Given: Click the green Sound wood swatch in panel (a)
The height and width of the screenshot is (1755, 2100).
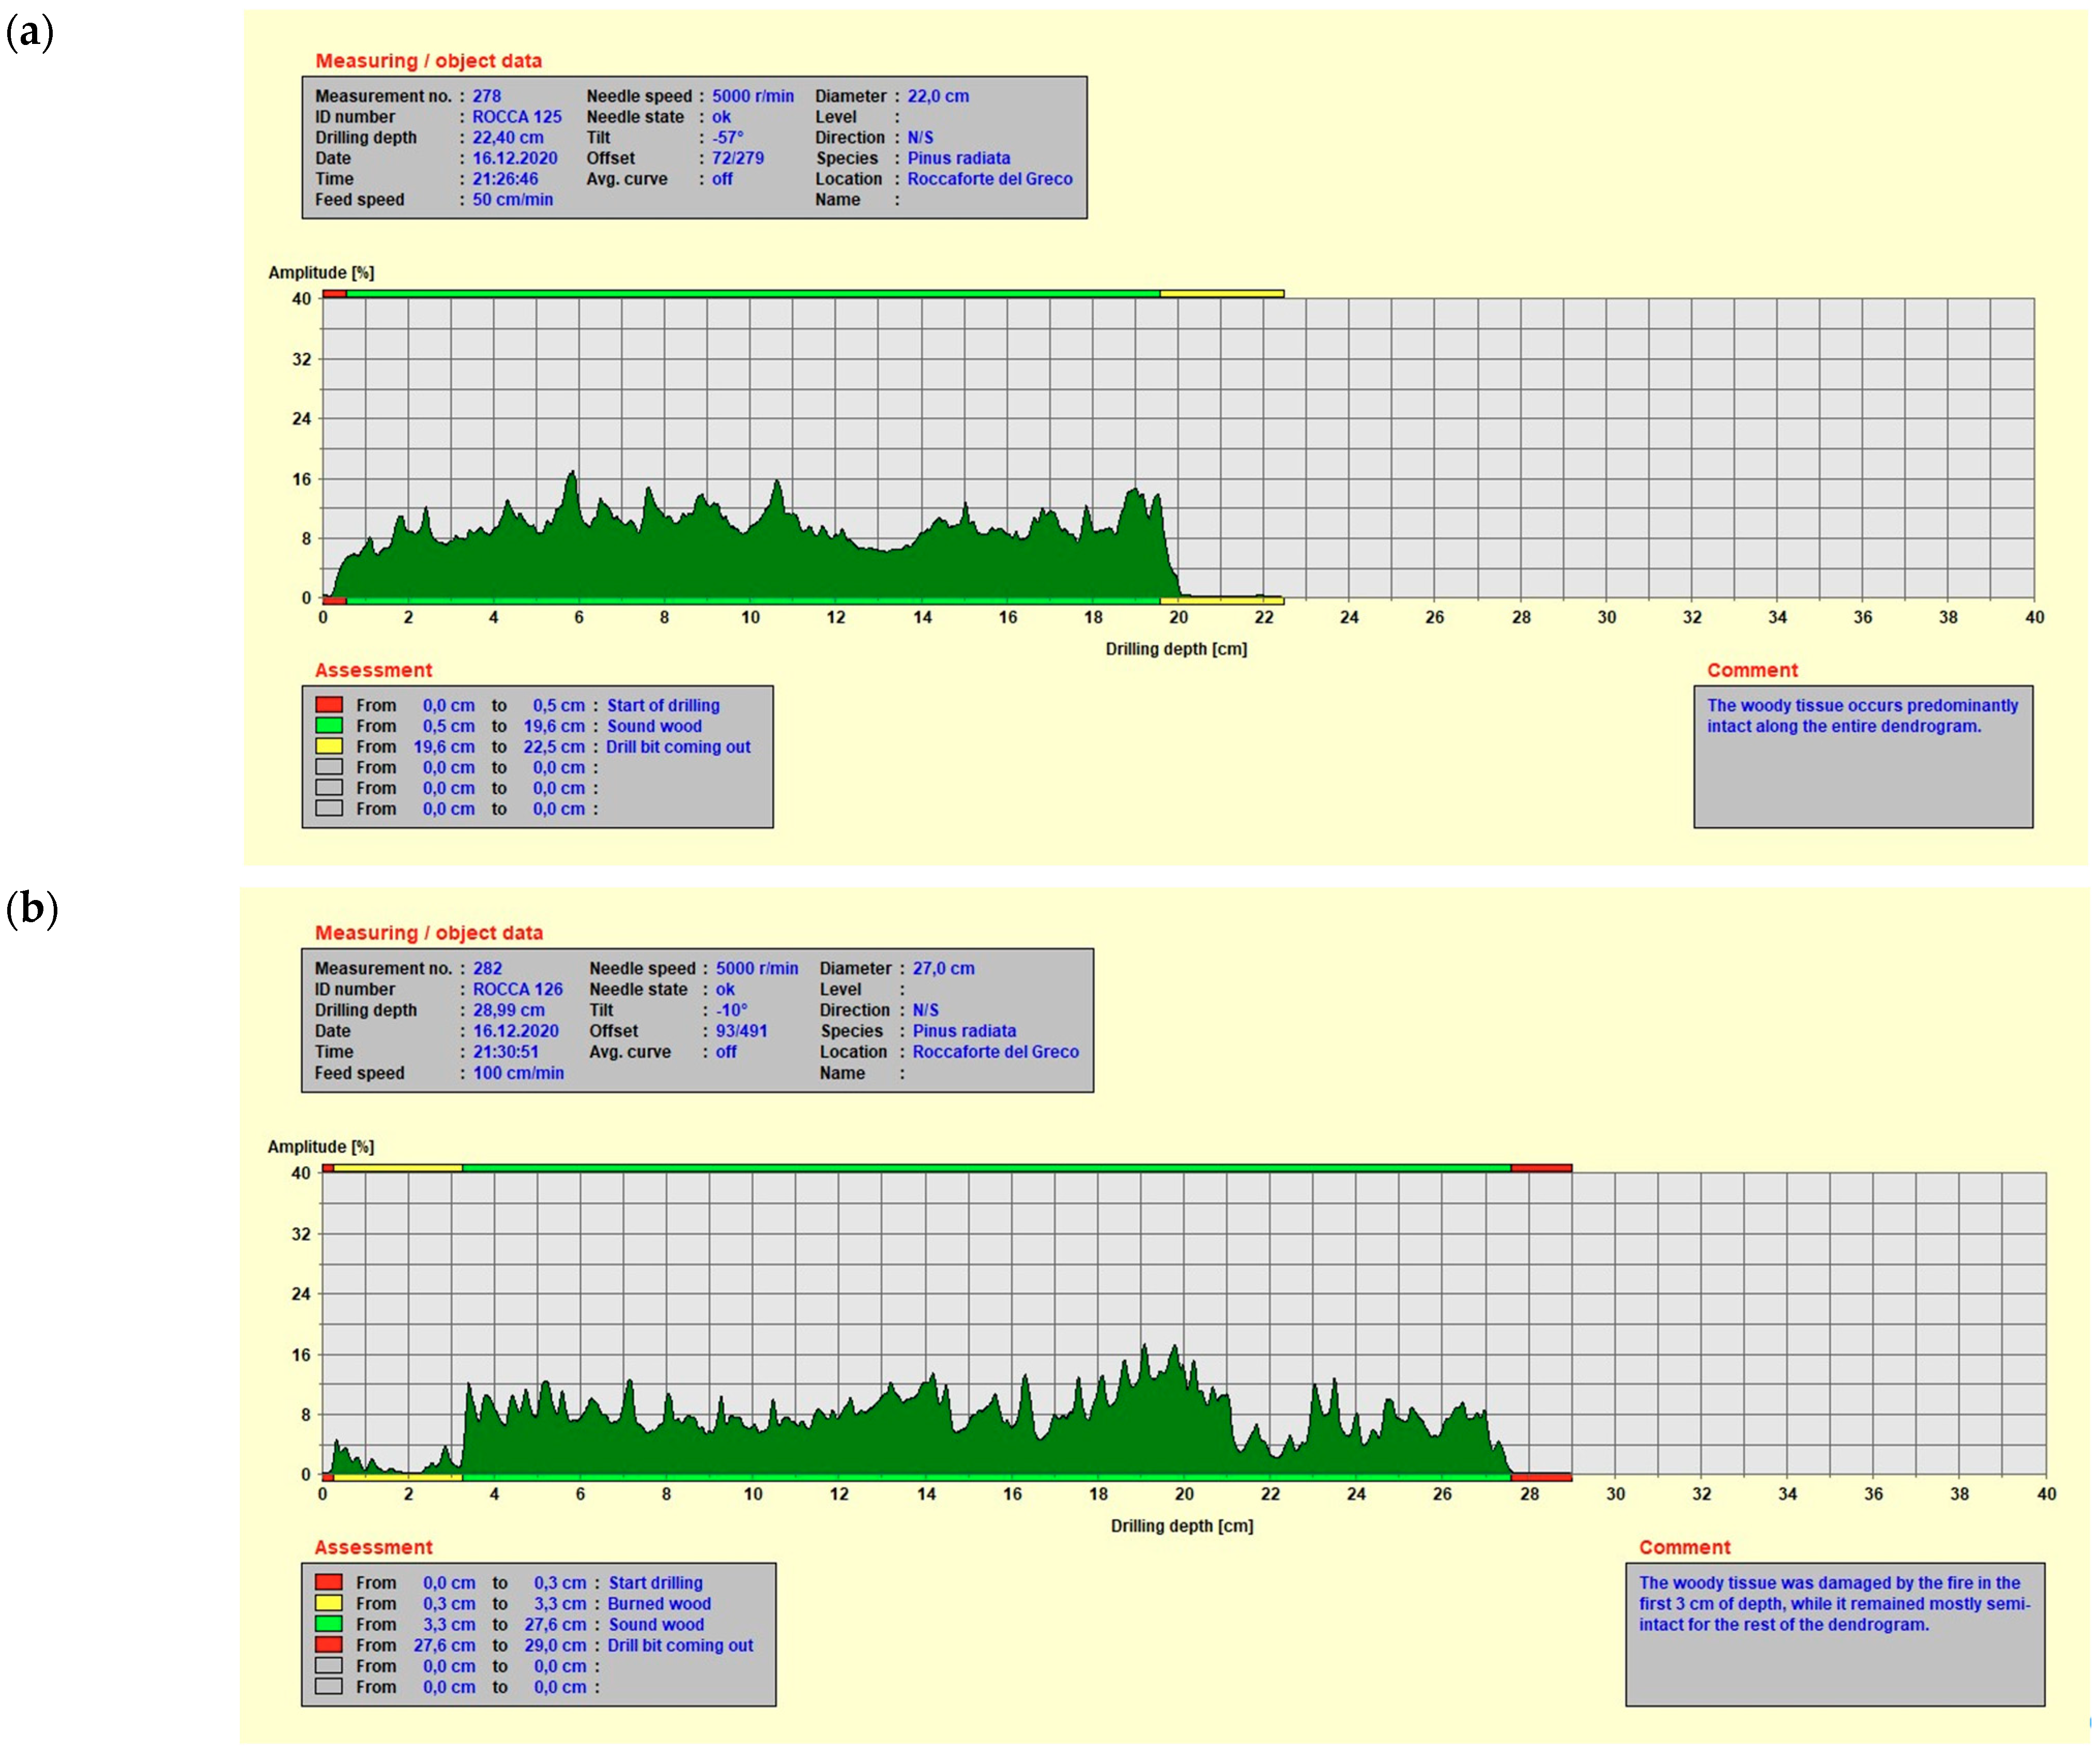Looking at the screenshot, I should click(329, 726).
